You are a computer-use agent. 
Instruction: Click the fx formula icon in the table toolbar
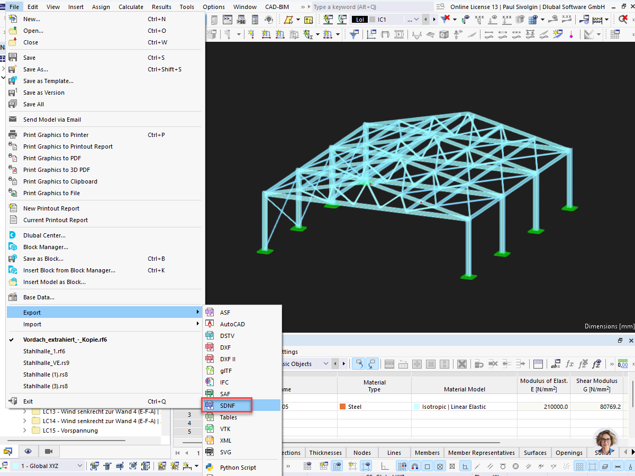coord(569,364)
